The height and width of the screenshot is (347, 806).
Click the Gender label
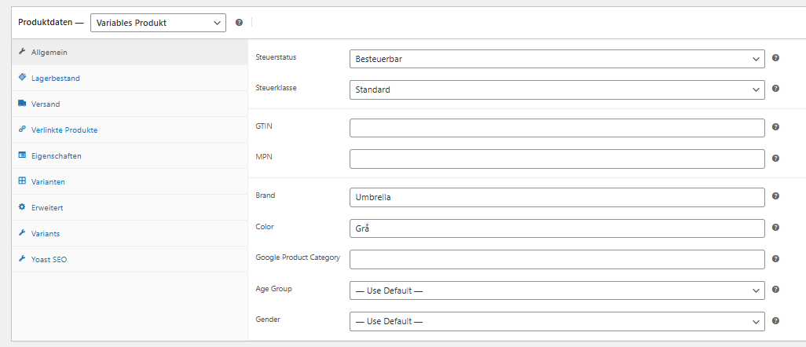click(x=268, y=320)
